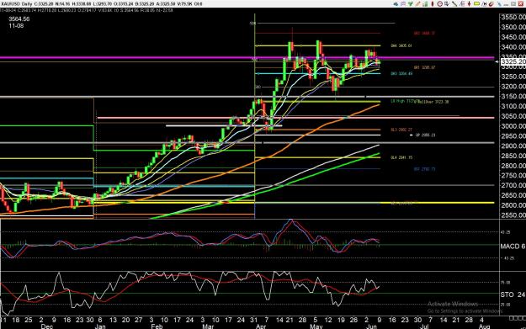This screenshot has height=329, width=526.
Task: Select the diagonal line drawing tool
Action: (454, 3)
